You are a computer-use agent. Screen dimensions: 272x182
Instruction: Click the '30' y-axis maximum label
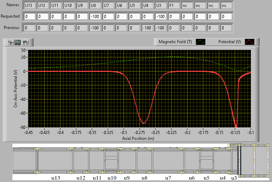click(23, 50)
